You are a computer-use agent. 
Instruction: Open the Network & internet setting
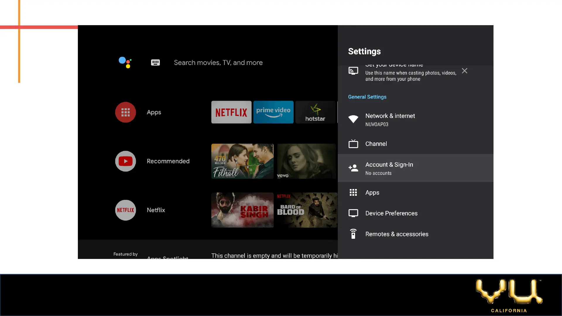(390, 116)
